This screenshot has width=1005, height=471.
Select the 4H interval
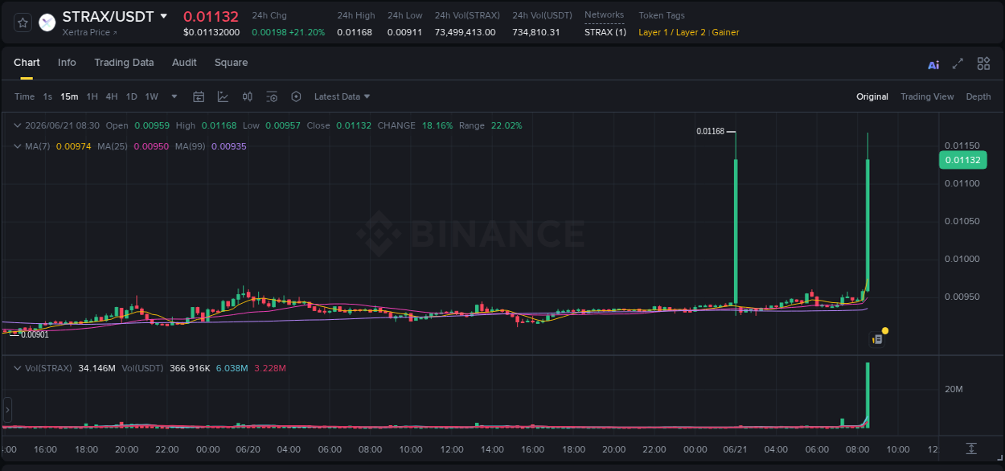click(112, 96)
